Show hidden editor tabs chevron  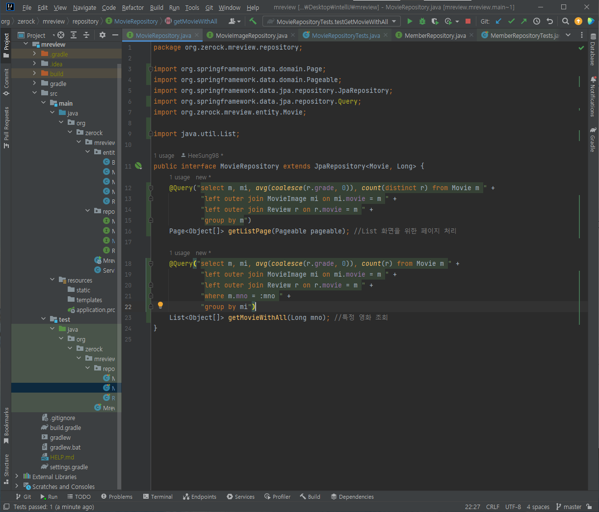point(568,35)
